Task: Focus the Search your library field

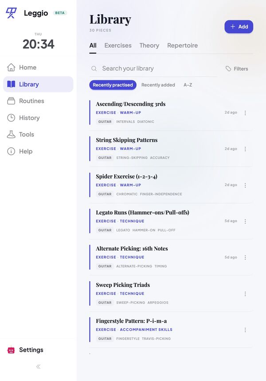Action: tap(153, 68)
